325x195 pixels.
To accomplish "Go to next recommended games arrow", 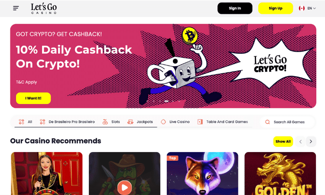I will (x=311, y=142).
